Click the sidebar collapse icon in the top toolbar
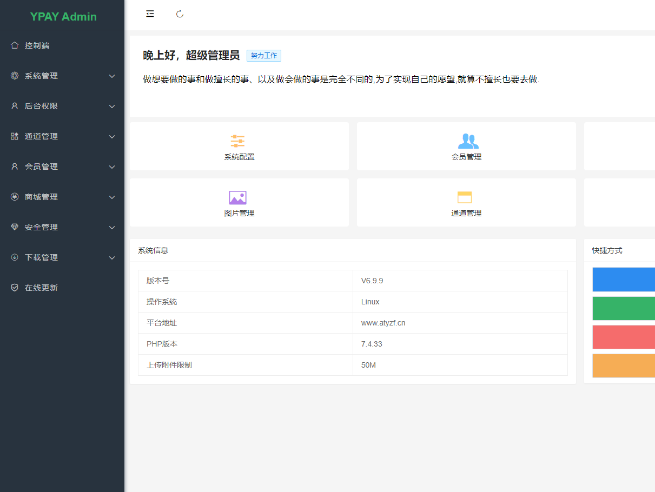Viewport: 655px width, 492px height. point(150,14)
